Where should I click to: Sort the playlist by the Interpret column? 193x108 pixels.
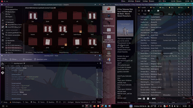click(157, 14)
